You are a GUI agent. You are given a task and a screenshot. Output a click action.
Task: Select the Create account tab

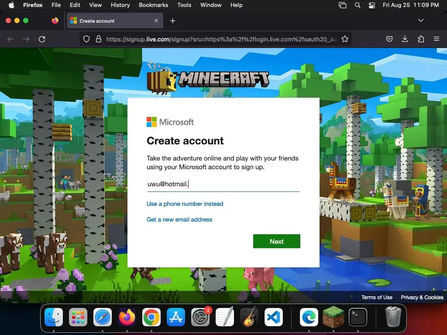point(115,21)
